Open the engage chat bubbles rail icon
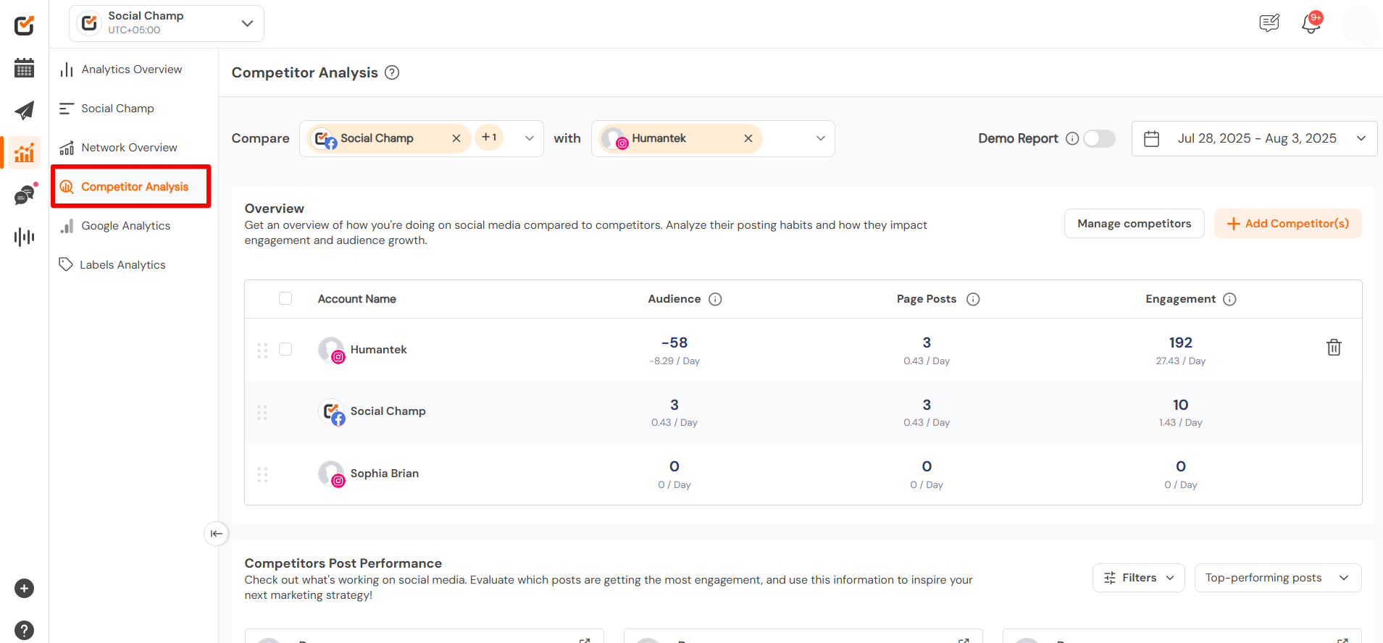 [x=25, y=194]
